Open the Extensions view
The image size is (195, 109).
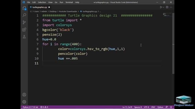click(24, 30)
